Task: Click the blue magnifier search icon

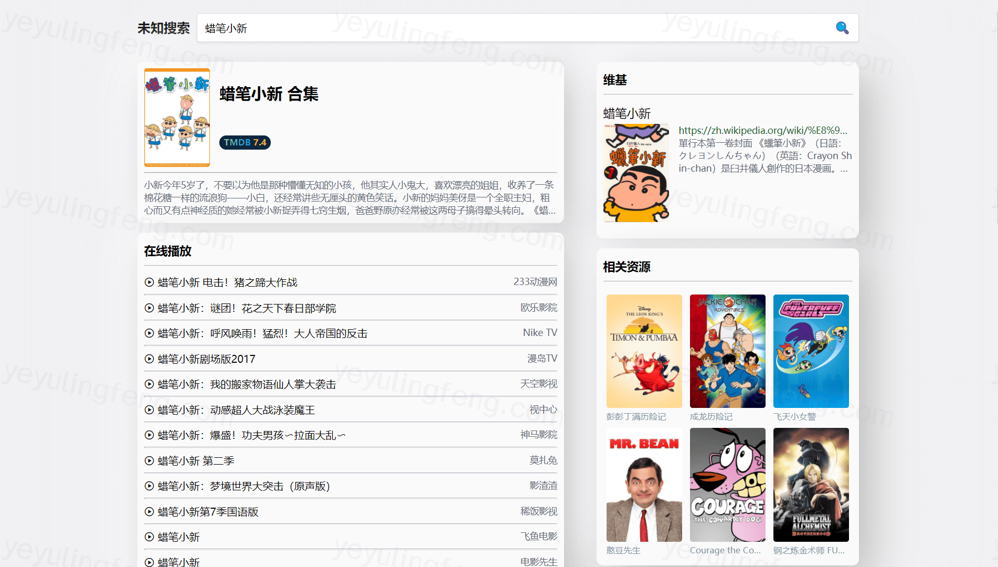Action: pyautogui.click(x=842, y=28)
